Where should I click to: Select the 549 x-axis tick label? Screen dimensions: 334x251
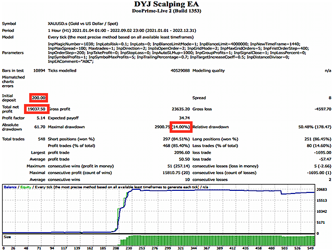pos(311,248)
